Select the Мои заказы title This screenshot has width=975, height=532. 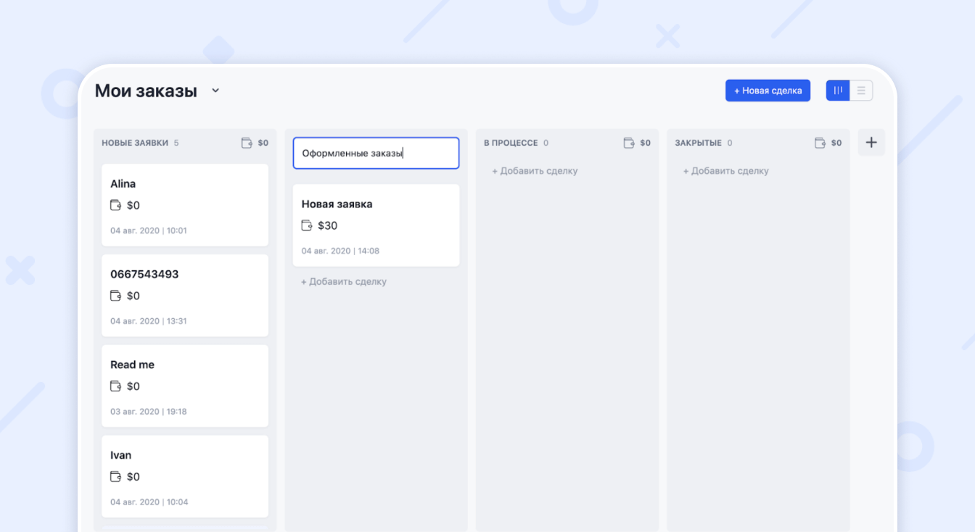coord(145,91)
